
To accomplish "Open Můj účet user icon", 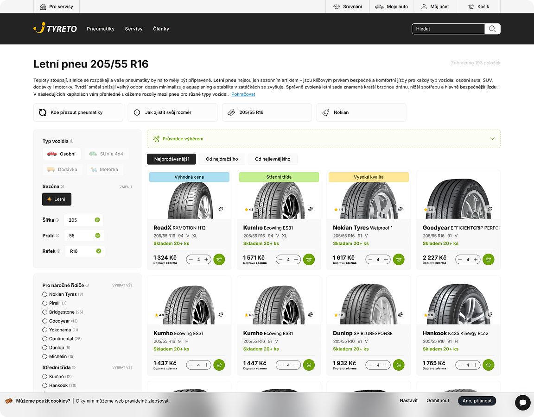I will point(424,6).
